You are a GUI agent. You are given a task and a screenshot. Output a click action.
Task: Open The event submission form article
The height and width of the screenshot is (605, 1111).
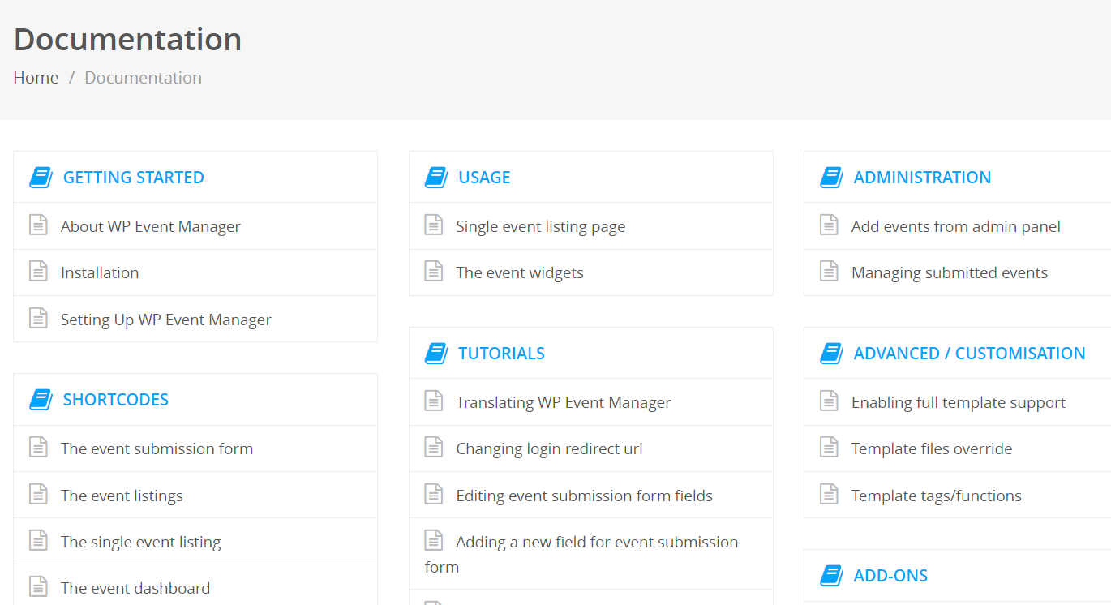(157, 448)
